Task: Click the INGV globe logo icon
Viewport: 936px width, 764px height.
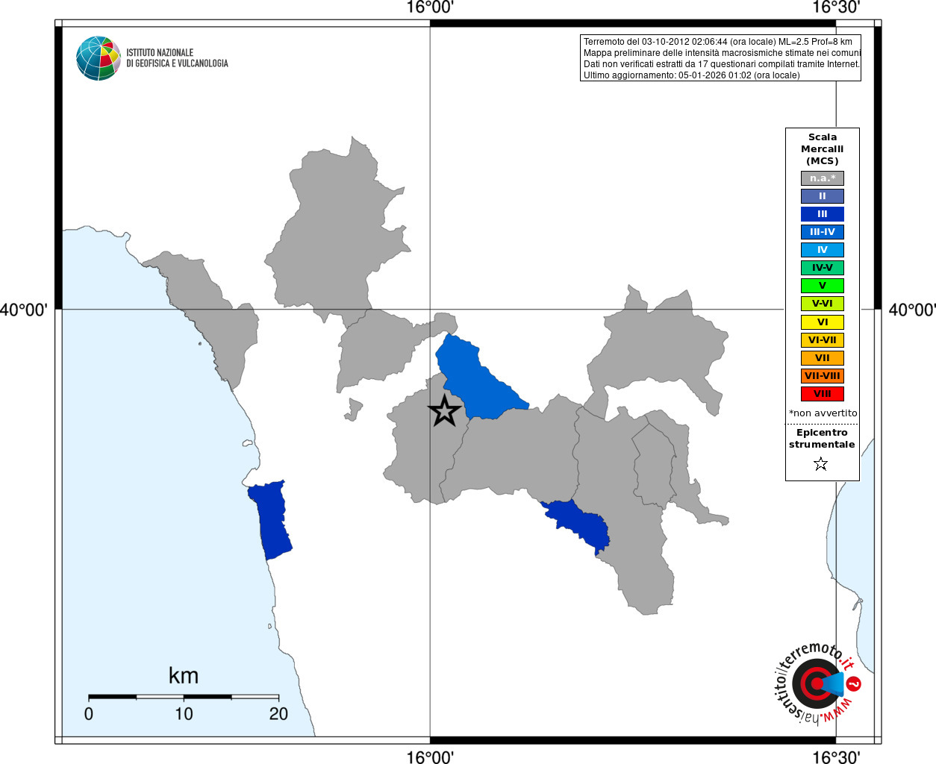Action: tap(99, 58)
